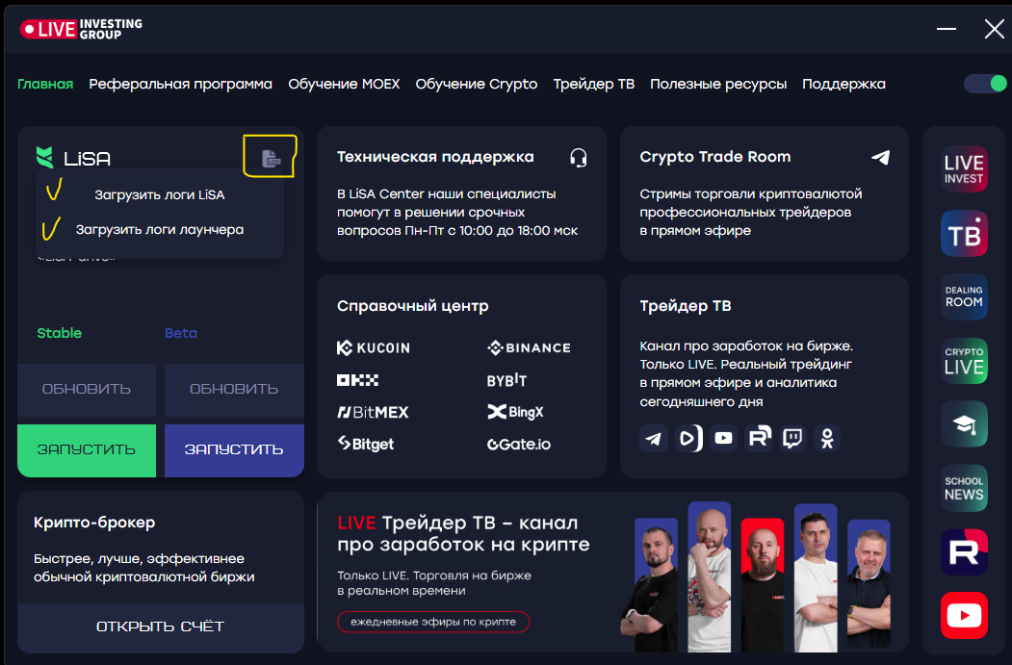Click the red YouTube sidebar icon
Screen dimensions: 1012x665
click(x=964, y=615)
